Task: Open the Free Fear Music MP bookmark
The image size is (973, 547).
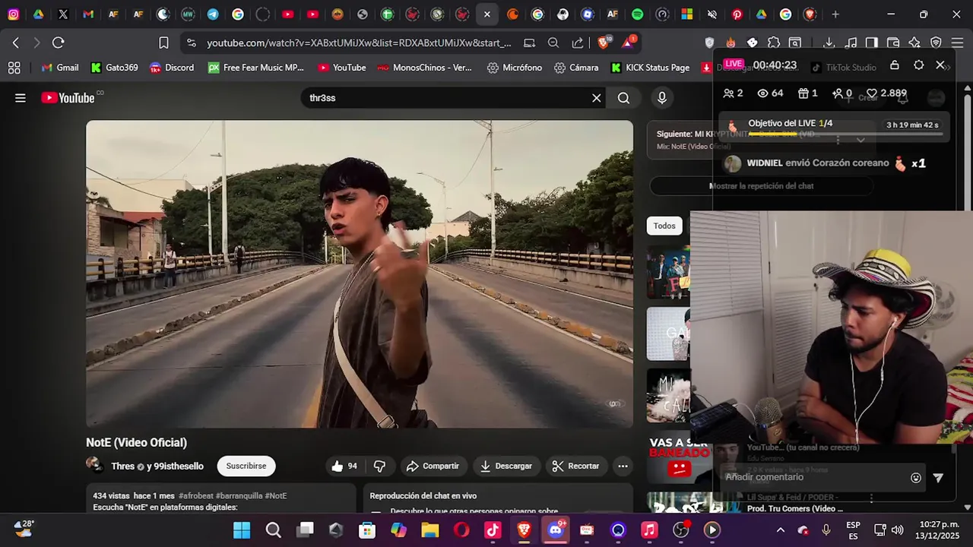Action: click(255, 68)
